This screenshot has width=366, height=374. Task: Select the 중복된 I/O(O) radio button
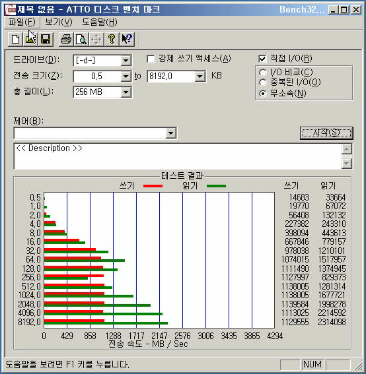pyautogui.click(x=263, y=82)
